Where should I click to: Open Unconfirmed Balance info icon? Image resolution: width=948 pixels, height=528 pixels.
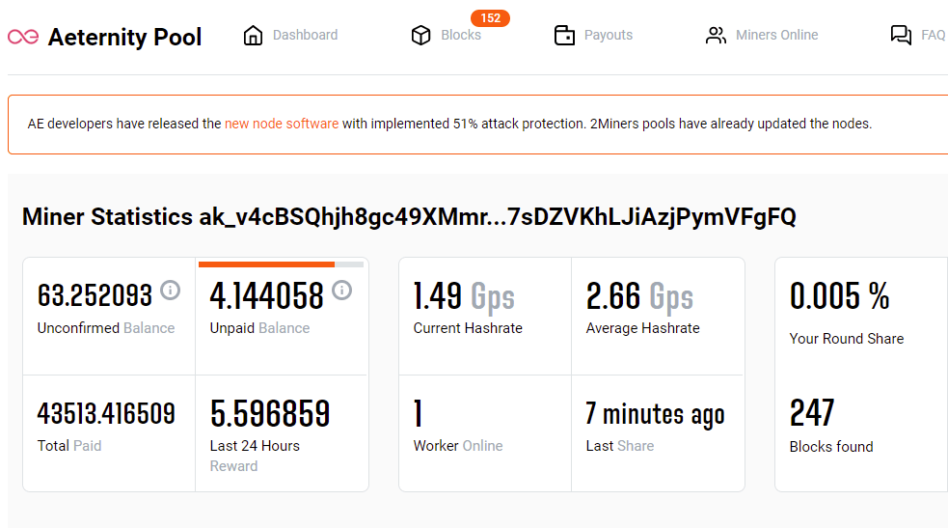click(x=171, y=291)
